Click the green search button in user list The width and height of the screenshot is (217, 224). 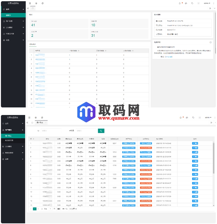pyautogui.click(x=101, y=131)
